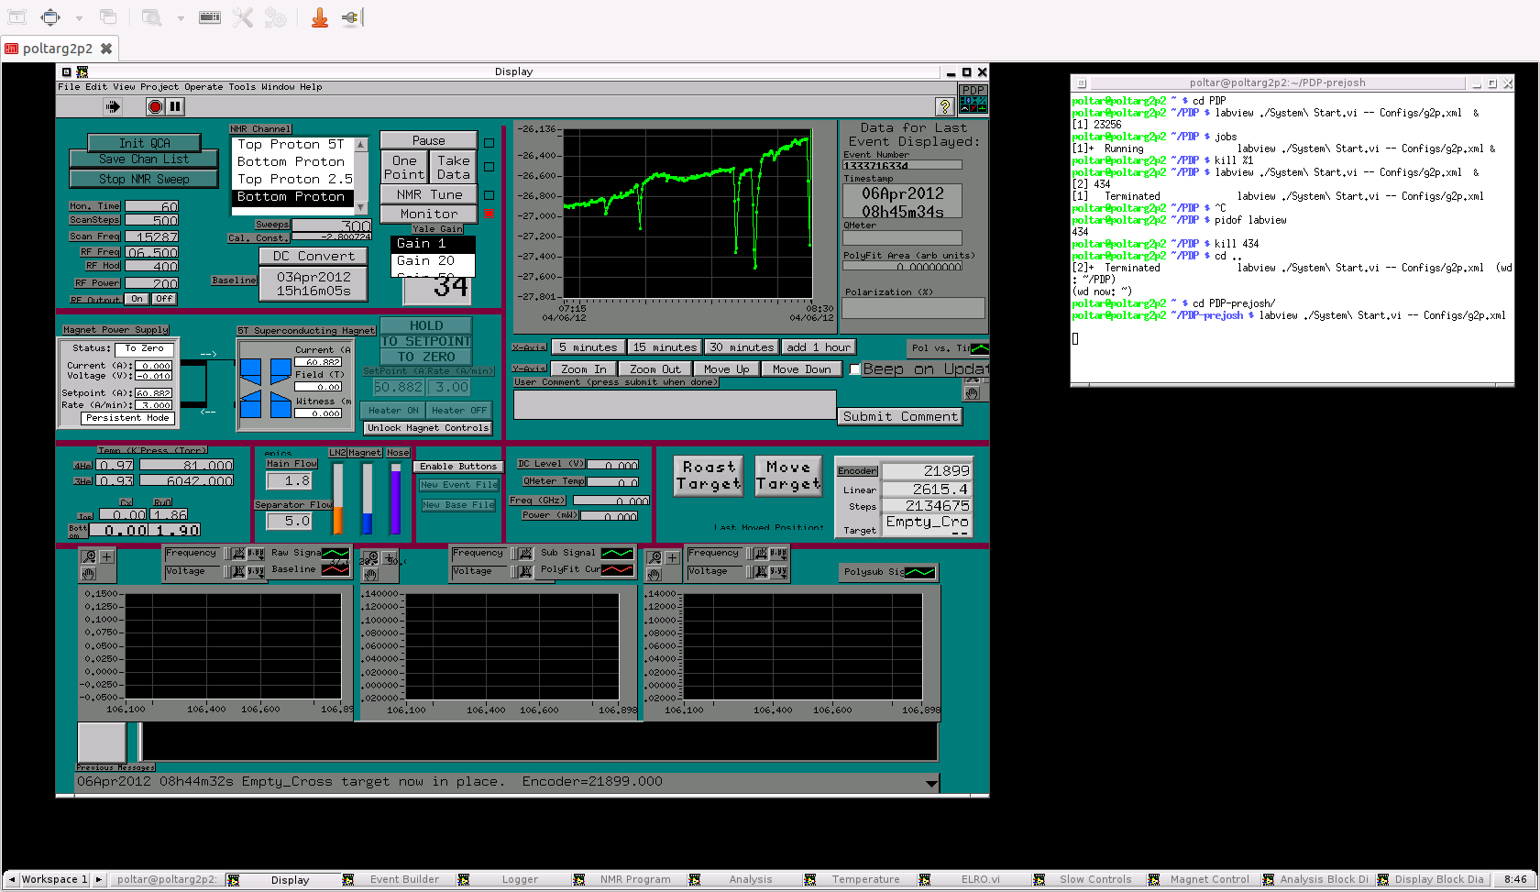Viewport: 1540px width, 892px height.
Task: Click the Init QCA button
Action: (x=144, y=143)
